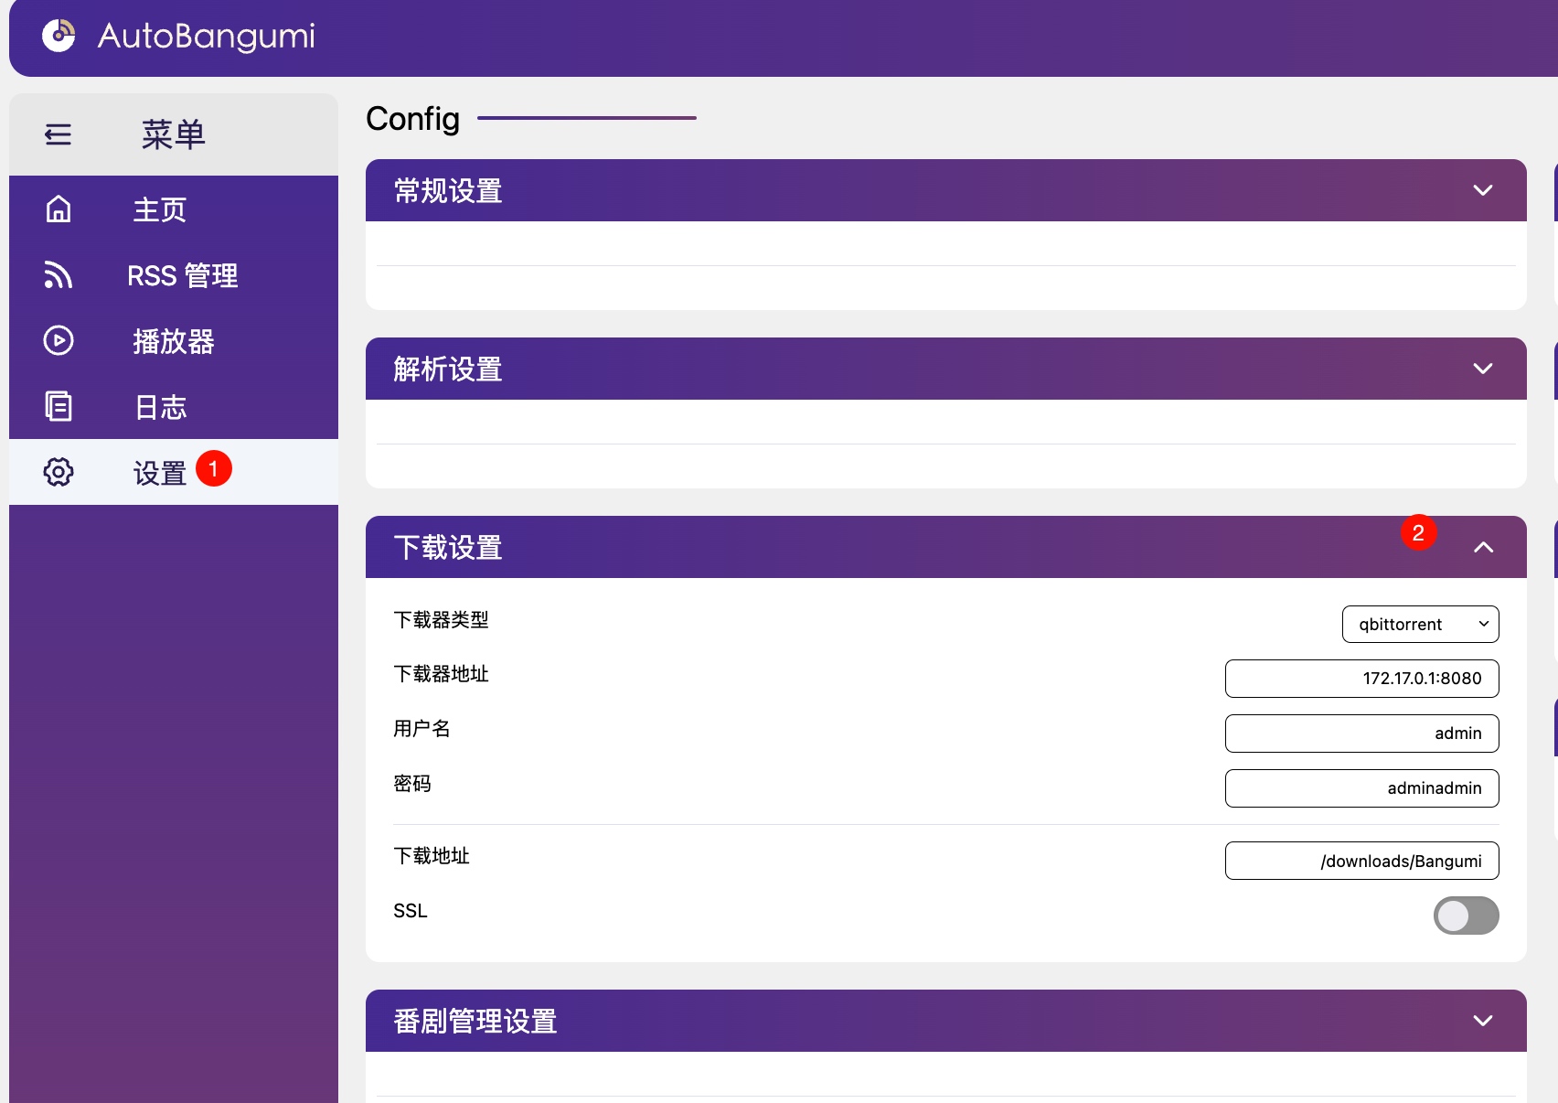This screenshot has width=1558, height=1103.
Task: Click the AutoBangumi logo icon
Action: pos(59,37)
